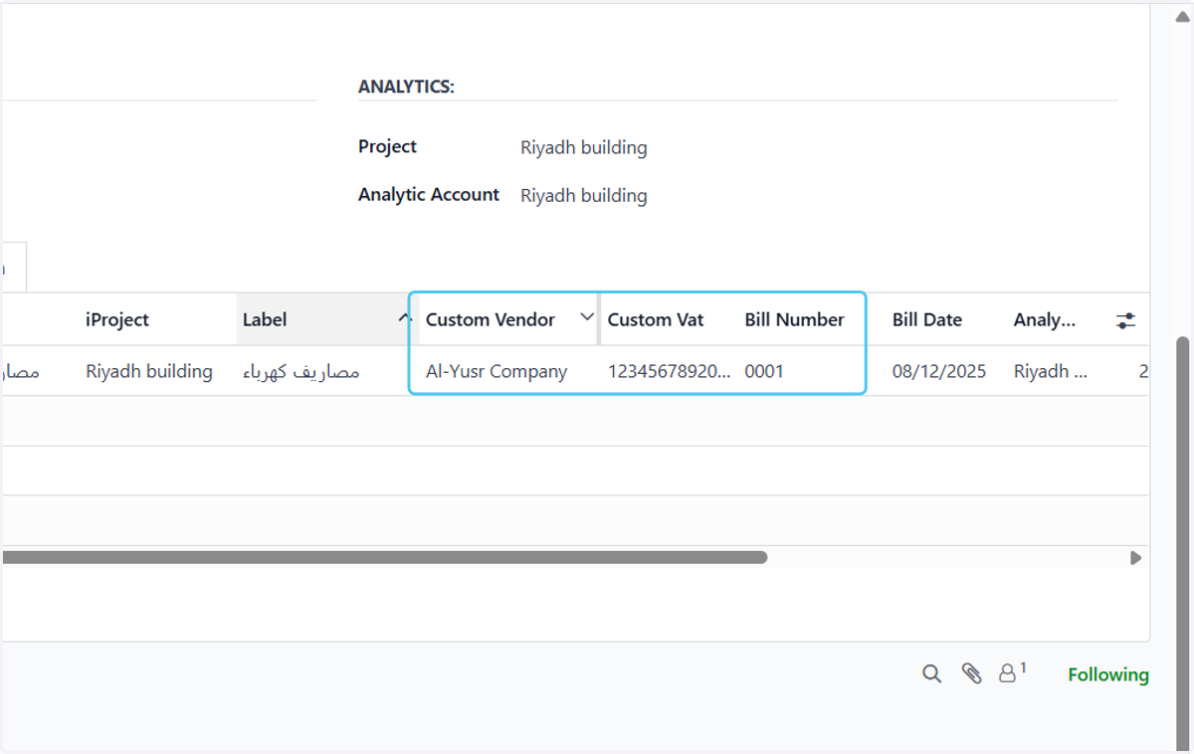Open the Analytic Account value Riyadh building
This screenshot has height=754, width=1194.
point(584,195)
